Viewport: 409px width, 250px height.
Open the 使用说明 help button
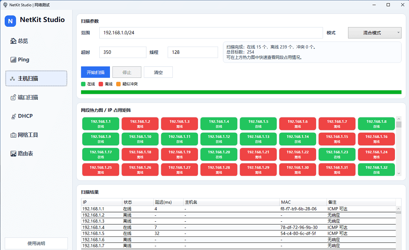tap(36, 243)
